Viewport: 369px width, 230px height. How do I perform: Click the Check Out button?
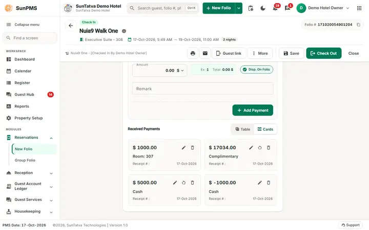point(323,53)
